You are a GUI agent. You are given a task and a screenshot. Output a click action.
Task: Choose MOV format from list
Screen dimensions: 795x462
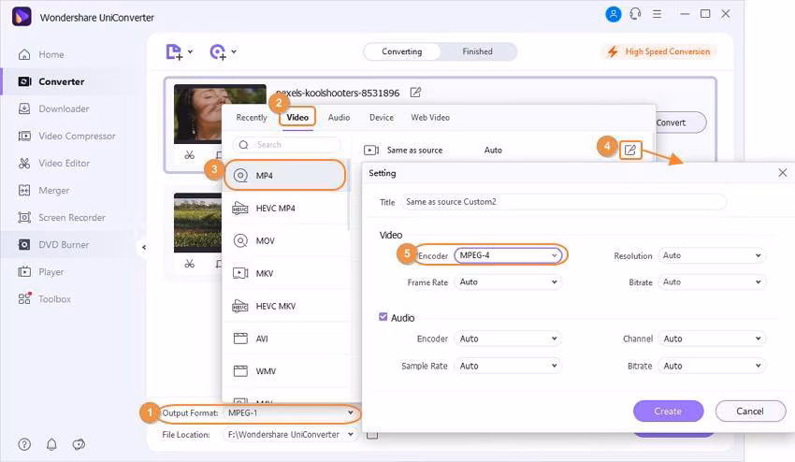click(286, 241)
